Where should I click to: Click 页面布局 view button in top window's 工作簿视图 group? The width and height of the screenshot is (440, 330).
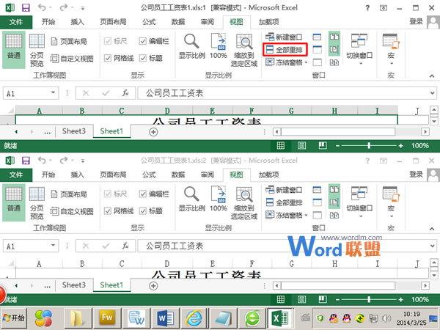pyautogui.click(x=73, y=42)
